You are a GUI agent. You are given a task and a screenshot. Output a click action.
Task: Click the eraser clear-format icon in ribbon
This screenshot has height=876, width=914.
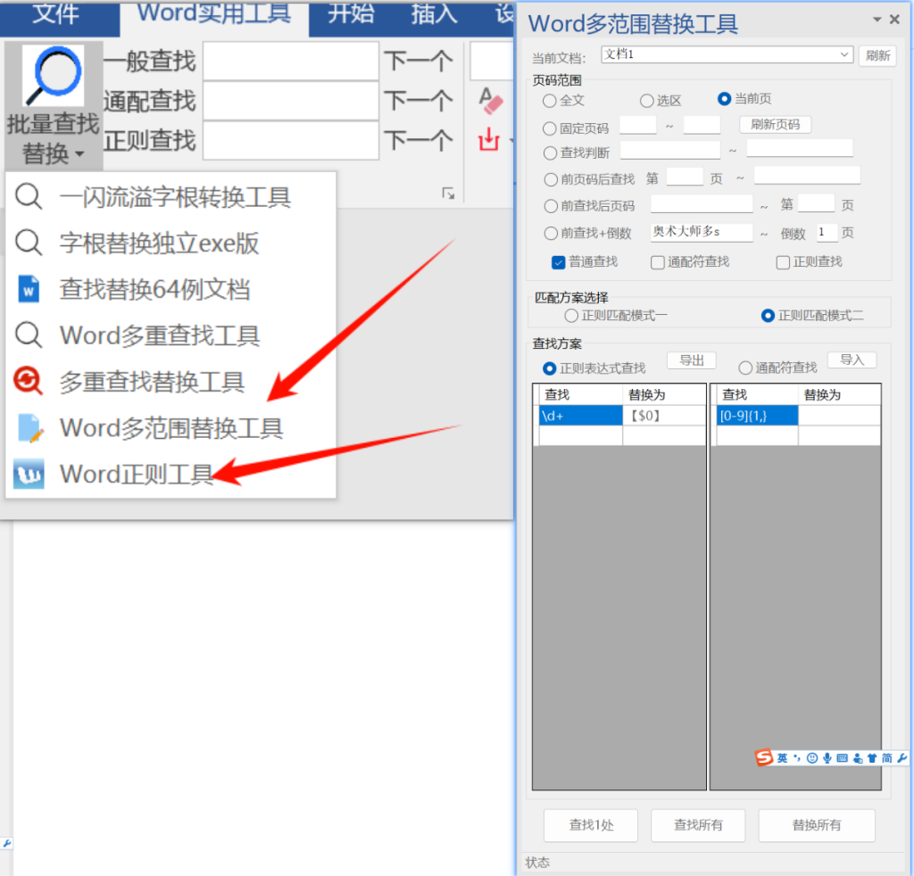490,100
